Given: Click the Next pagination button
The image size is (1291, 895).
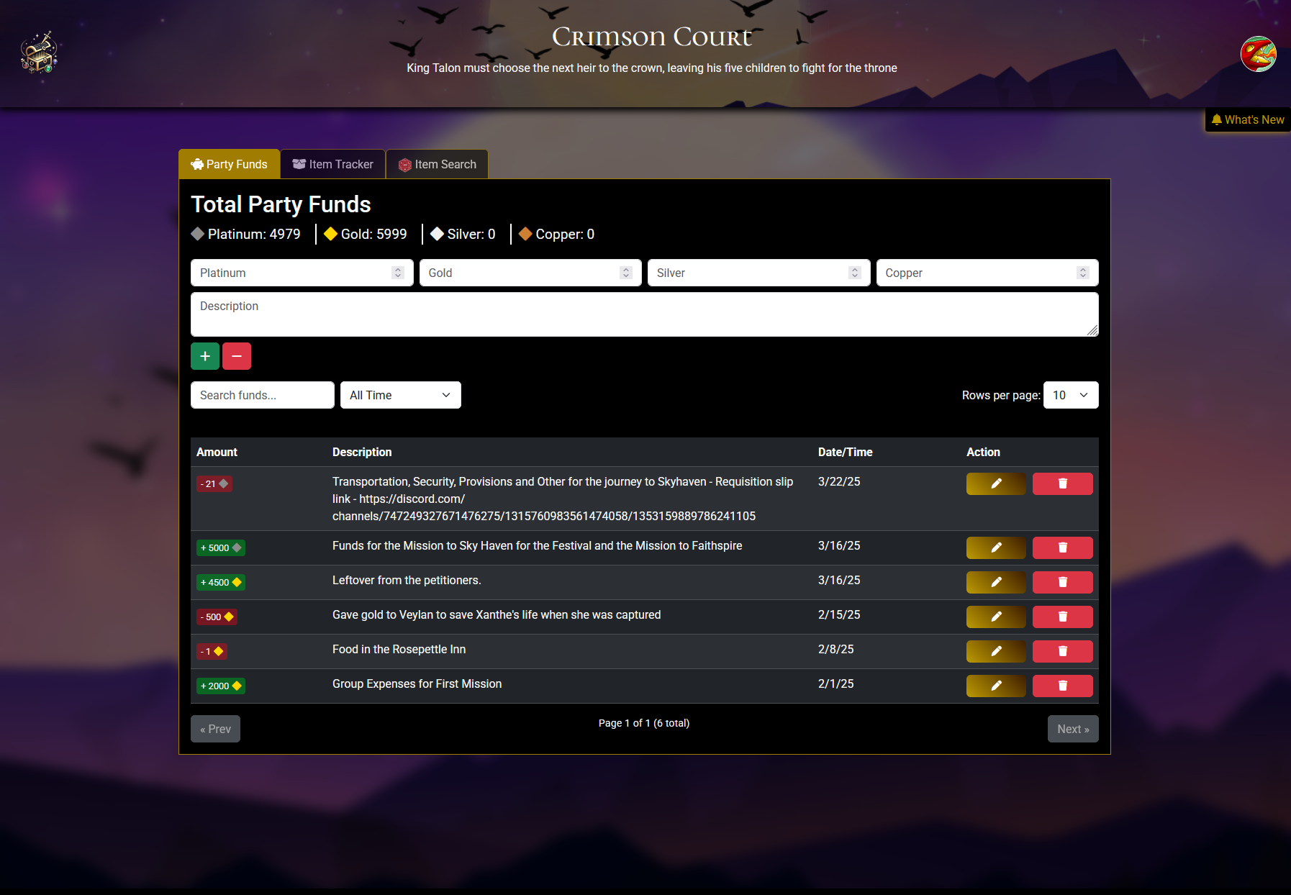Looking at the screenshot, I should coord(1072,729).
